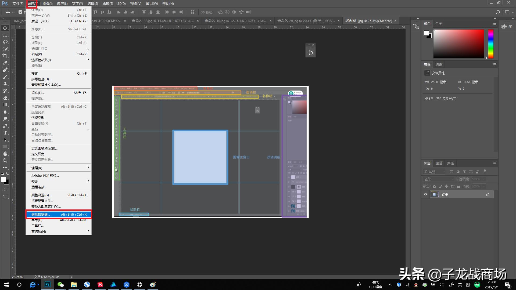
Task: Select the Eyedropper tool
Action: pos(5,63)
